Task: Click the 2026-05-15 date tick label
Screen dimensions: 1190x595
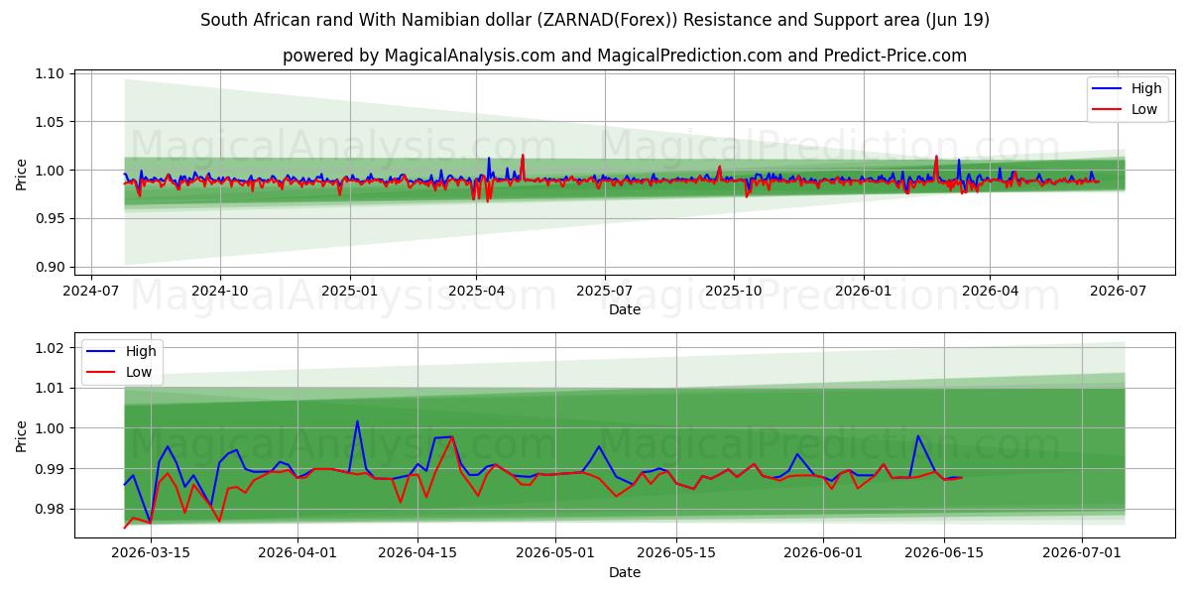Action: click(x=677, y=553)
